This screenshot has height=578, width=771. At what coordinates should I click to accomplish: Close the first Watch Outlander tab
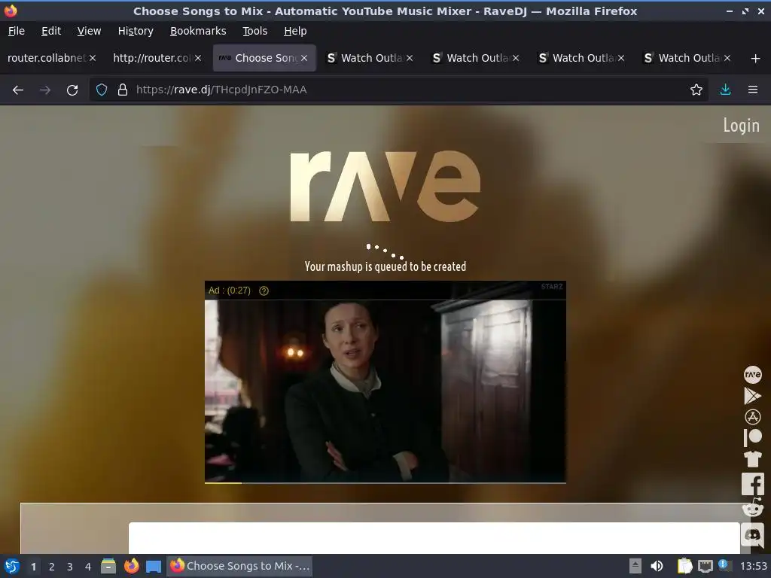tap(410, 58)
